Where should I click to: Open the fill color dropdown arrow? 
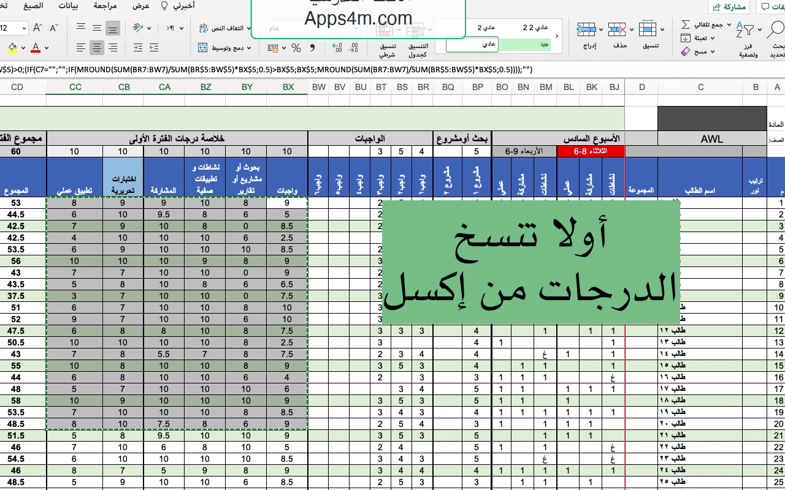(x=23, y=47)
